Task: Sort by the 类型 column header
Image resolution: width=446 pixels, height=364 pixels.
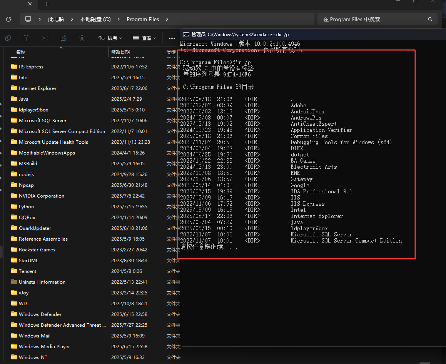Action: (171, 52)
